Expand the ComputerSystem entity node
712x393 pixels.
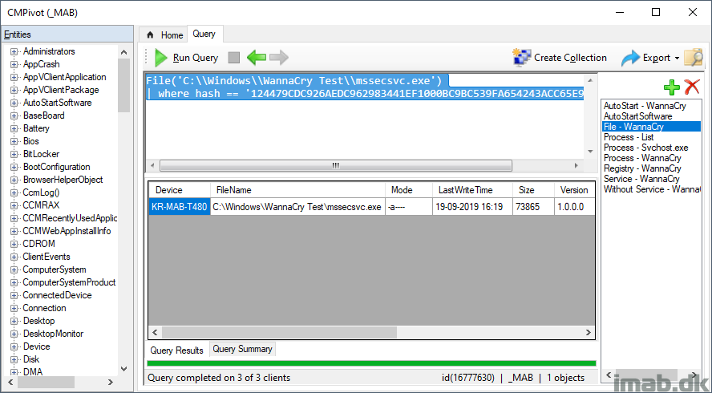14,269
